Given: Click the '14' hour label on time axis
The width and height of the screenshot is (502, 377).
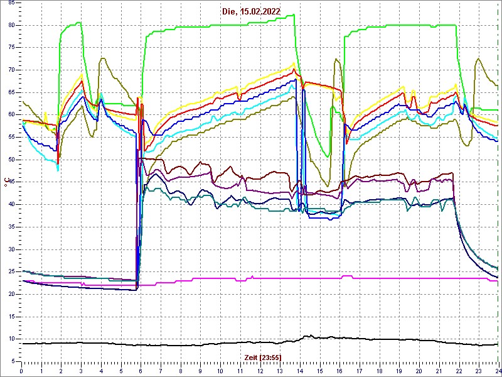Looking at the screenshot, I should coord(300,371).
